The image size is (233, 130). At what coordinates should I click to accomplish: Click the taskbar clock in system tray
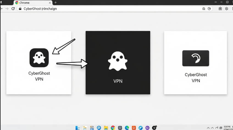(228, 128)
